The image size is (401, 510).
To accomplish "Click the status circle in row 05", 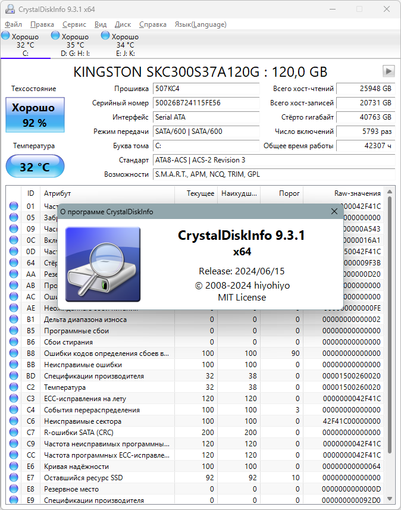I will pos(14,217).
